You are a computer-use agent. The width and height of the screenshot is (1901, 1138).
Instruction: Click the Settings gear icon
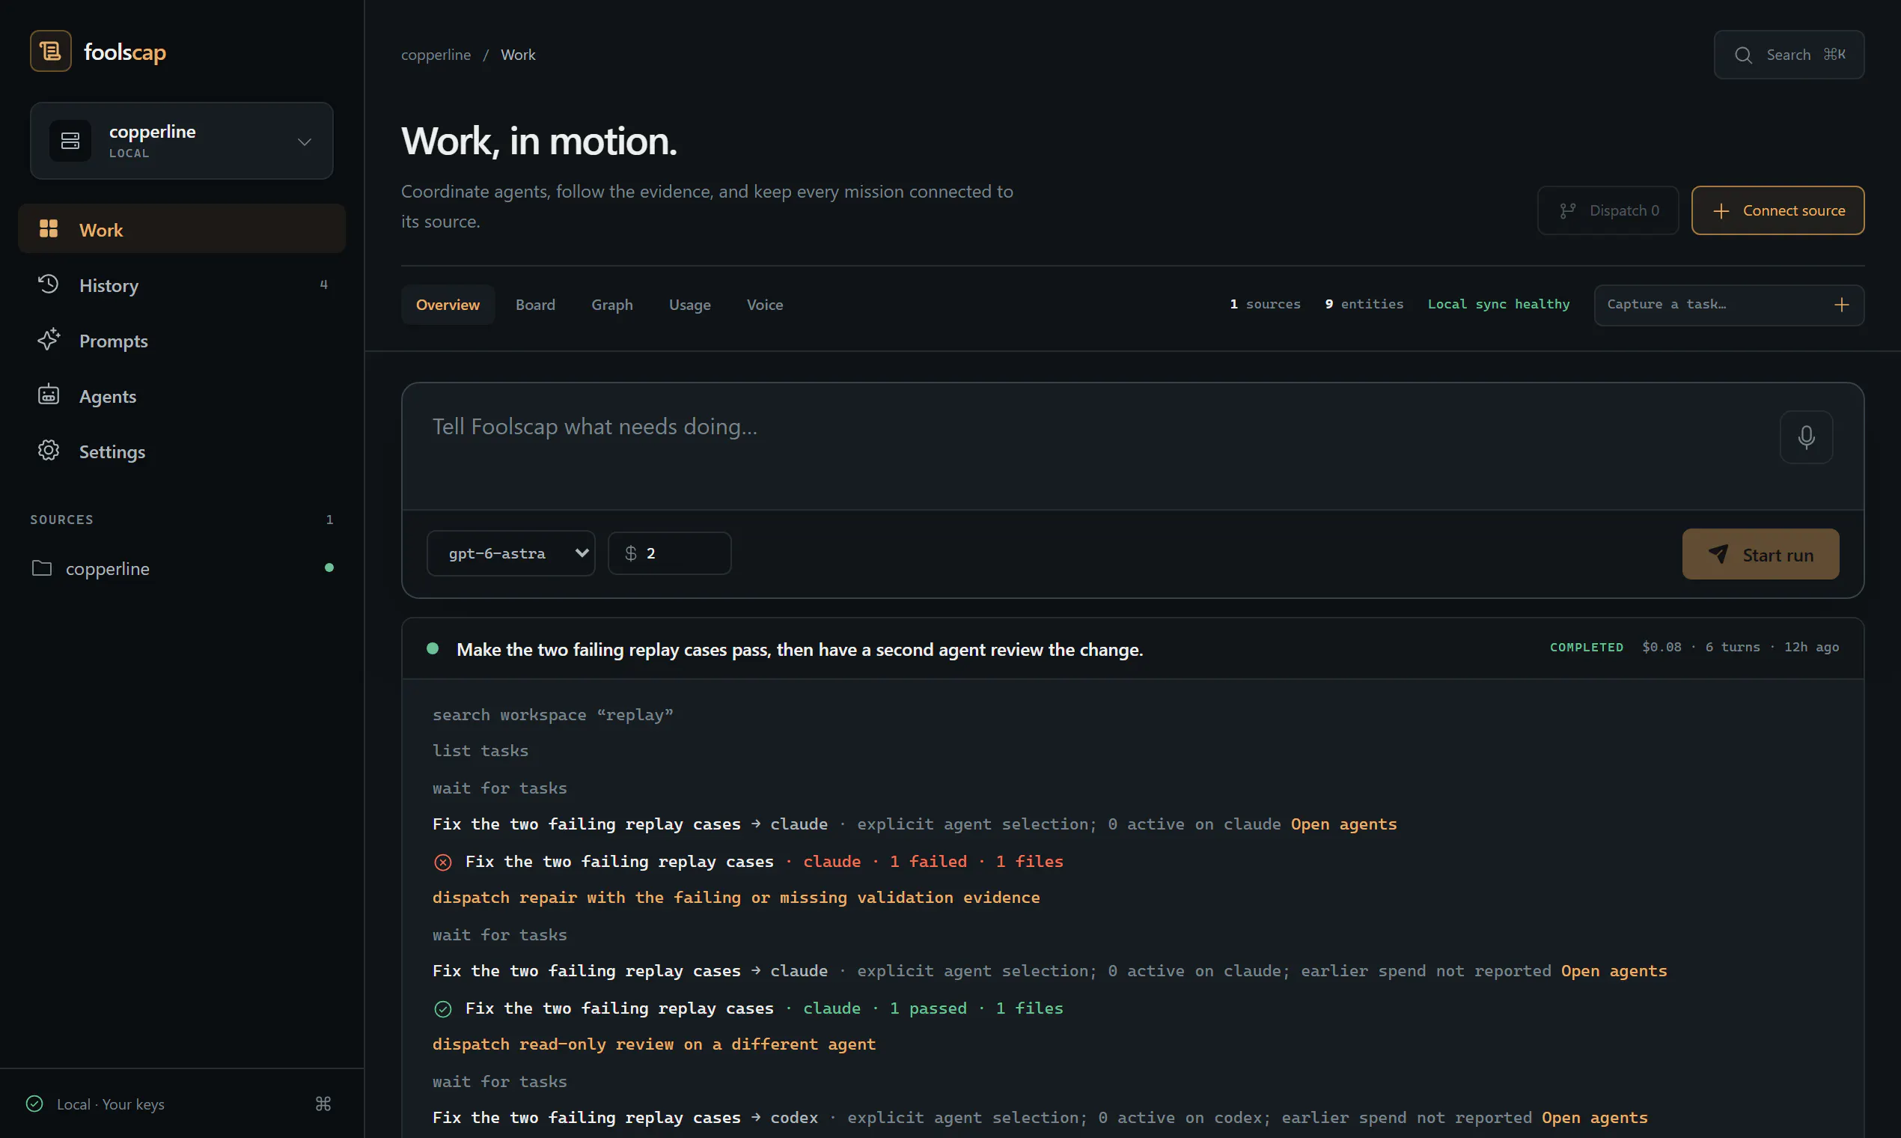pyautogui.click(x=49, y=450)
